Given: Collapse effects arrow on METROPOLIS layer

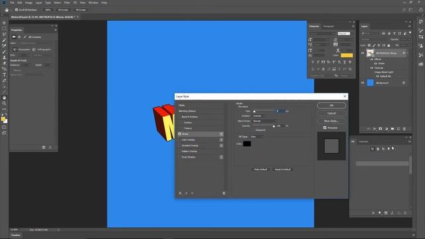Looking at the screenshot, I should (x=407, y=53).
